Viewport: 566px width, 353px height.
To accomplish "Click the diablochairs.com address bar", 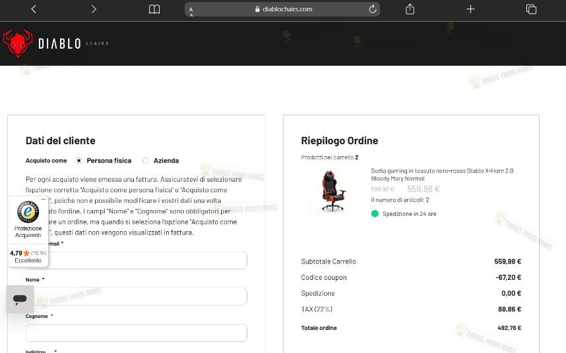I will [282, 9].
